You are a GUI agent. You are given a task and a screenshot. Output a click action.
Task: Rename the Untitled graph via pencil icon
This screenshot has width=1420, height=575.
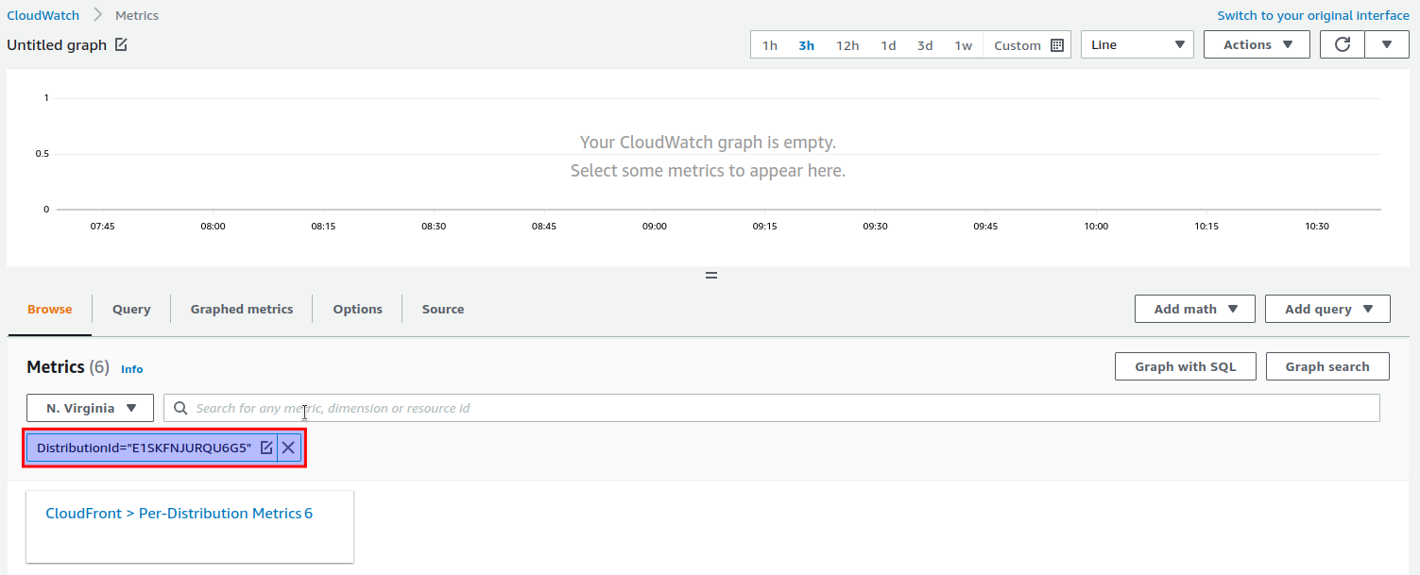point(118,43)
